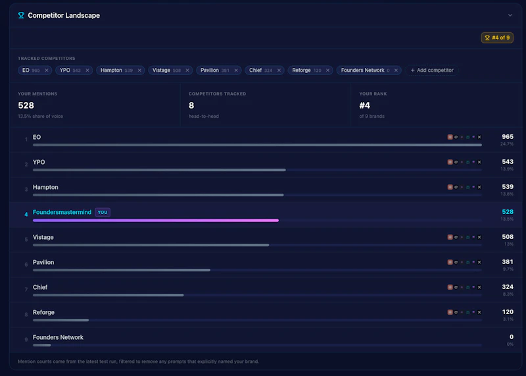Click the orange square icon in Vistage row
Image resolution: width=526 pixels, height=376 pixels.
pos(450,237)
